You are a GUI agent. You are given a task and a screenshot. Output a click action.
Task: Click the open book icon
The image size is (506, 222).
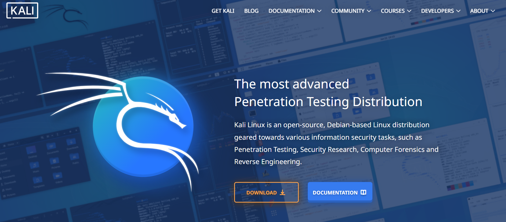pyautogui.click(x=363, y=192)
